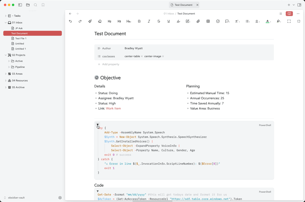Open search in the sidebar header
Screen dimensions: 305x202
point(35,5)
